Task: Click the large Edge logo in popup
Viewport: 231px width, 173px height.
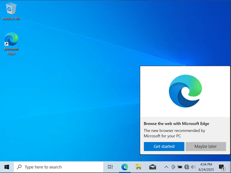Action: [185, 91]
